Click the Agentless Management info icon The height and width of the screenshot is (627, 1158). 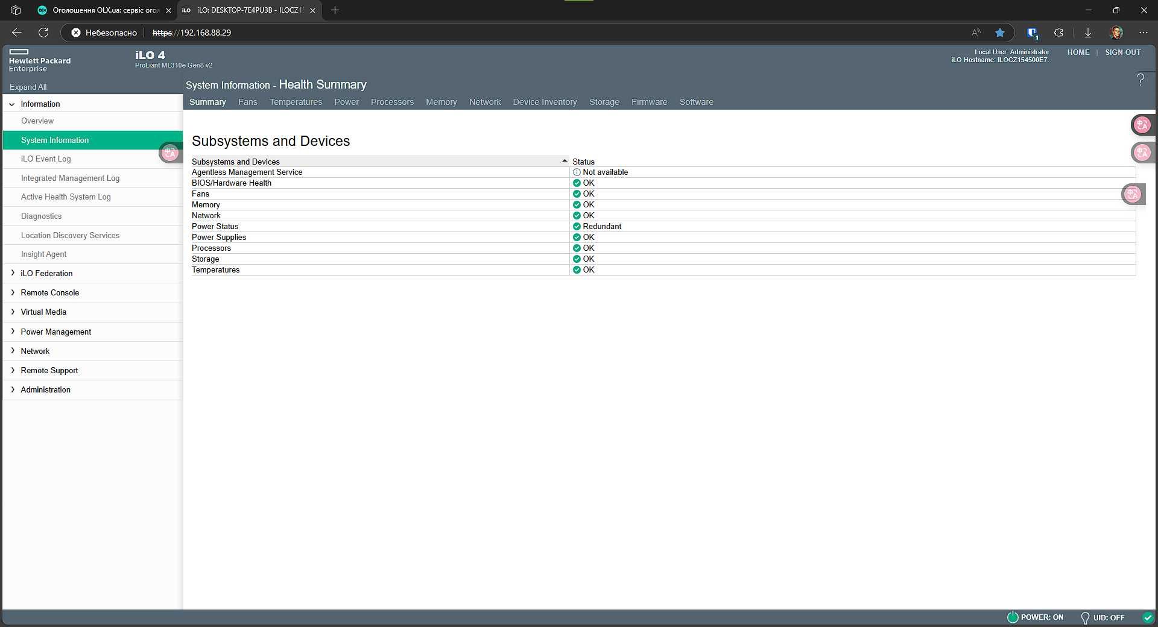click(x=577, y=172)
